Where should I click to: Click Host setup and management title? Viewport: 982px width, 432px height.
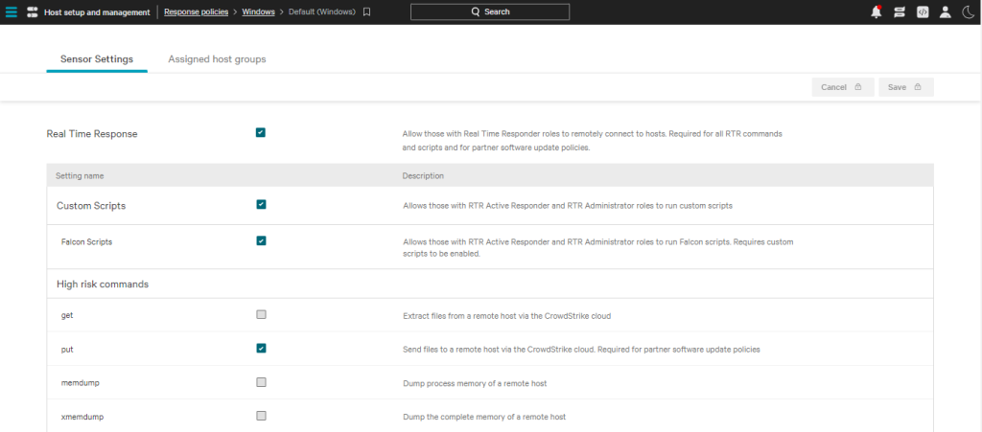97,11
